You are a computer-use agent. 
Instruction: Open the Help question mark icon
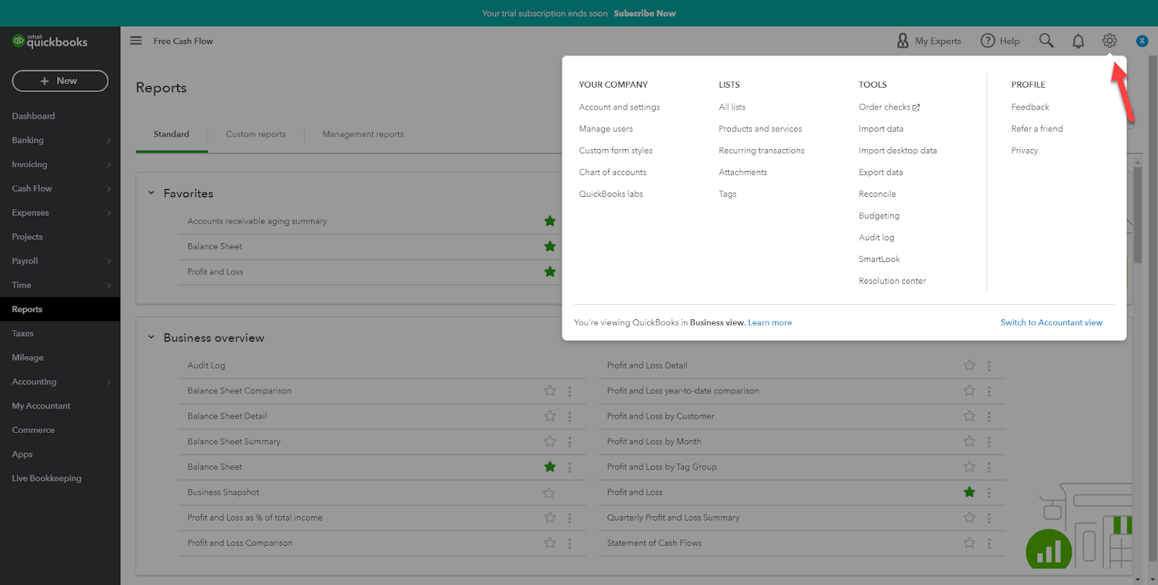coord(988,41)
